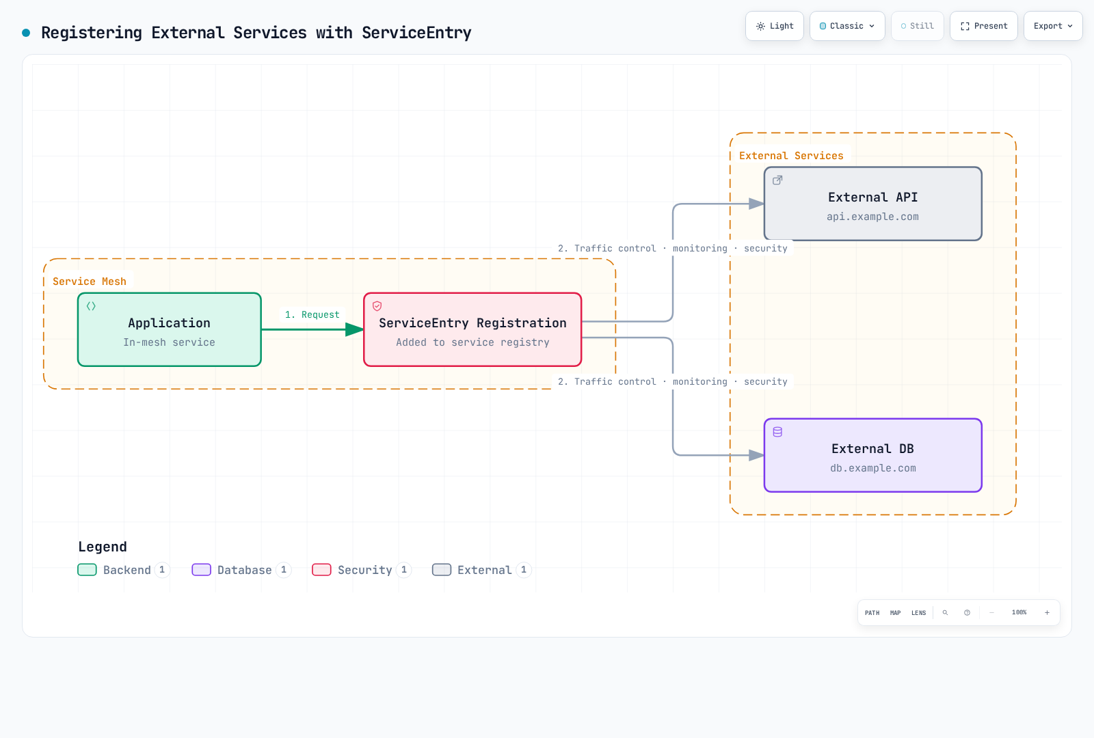This screenshot has height=738, width=1094.
Task: Switch to LENS mode
Action: [919, 613]
